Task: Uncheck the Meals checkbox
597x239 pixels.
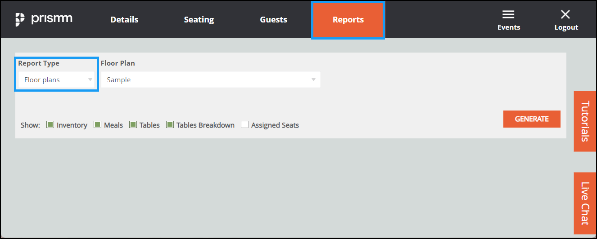Action: click(x=97, y=124)
